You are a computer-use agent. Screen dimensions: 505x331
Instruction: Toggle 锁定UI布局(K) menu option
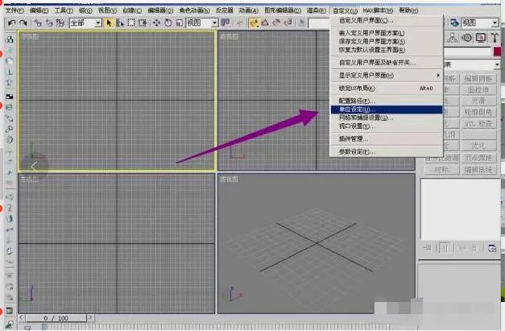pyautogui.click(x=387, y=89)
